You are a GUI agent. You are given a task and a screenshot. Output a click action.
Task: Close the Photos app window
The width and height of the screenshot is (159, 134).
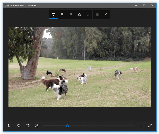(152, 5)
